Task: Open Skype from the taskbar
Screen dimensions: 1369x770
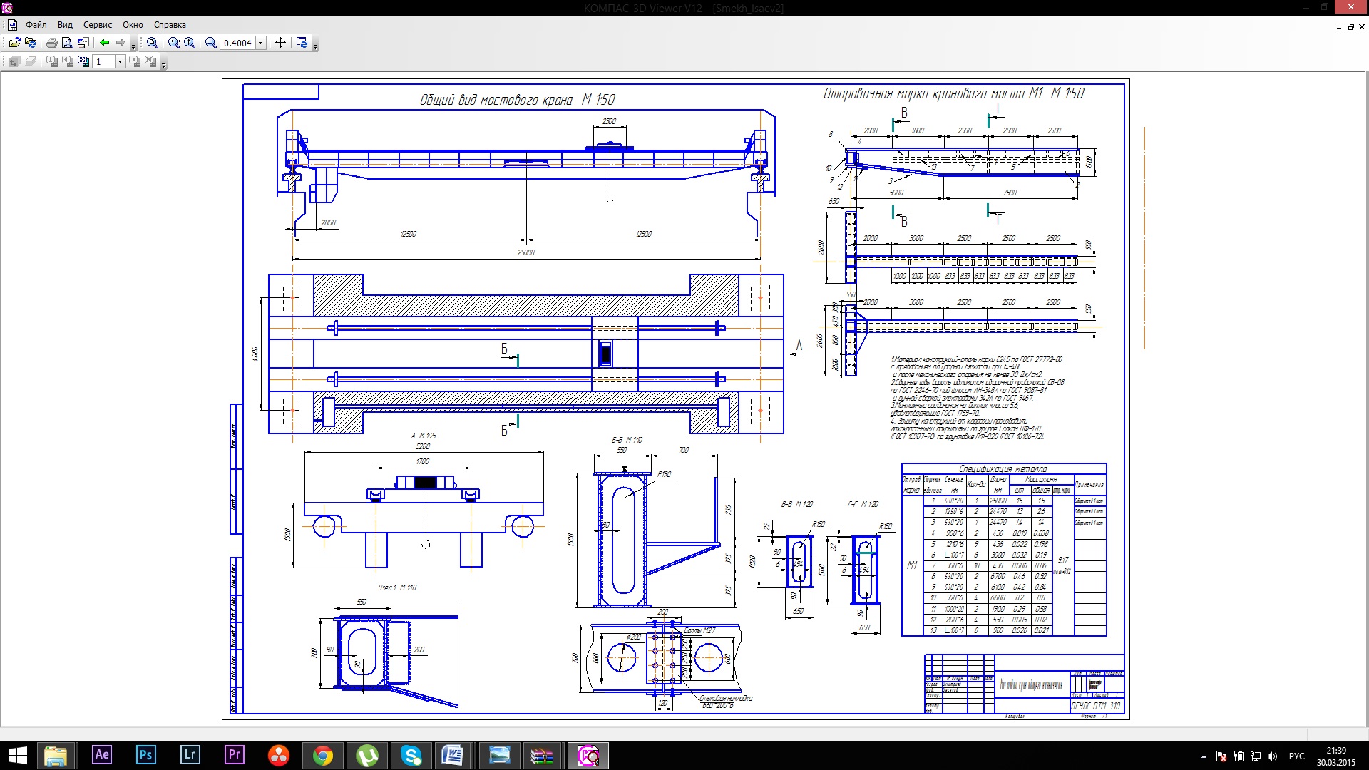Action: [411, 755]
